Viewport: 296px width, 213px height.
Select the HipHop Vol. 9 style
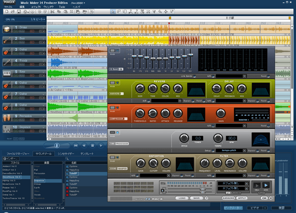(17, 181)
